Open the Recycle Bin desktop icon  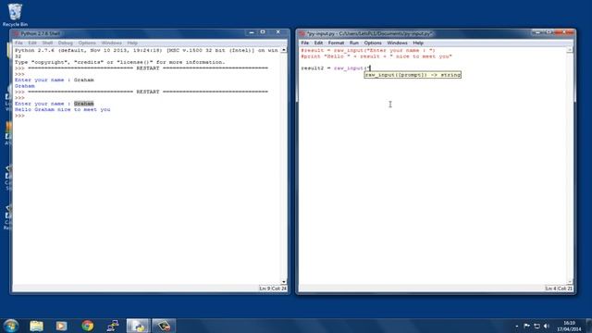(15, 15)
